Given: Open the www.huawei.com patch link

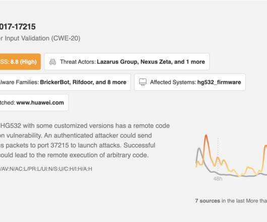Looking at the screenshot, I should (x=40, y=102).
